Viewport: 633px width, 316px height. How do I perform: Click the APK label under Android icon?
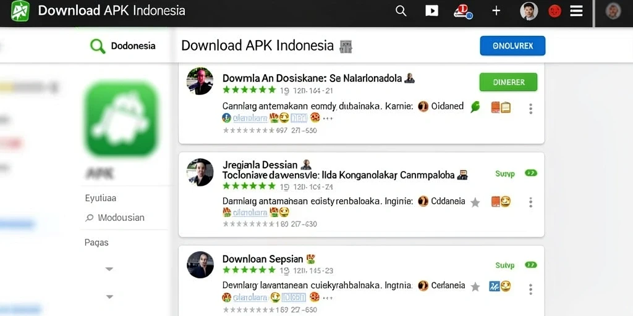100,173
